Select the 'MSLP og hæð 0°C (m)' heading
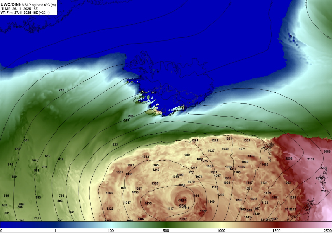Screen dimensions: 332x233 click(x=38, y=4)
